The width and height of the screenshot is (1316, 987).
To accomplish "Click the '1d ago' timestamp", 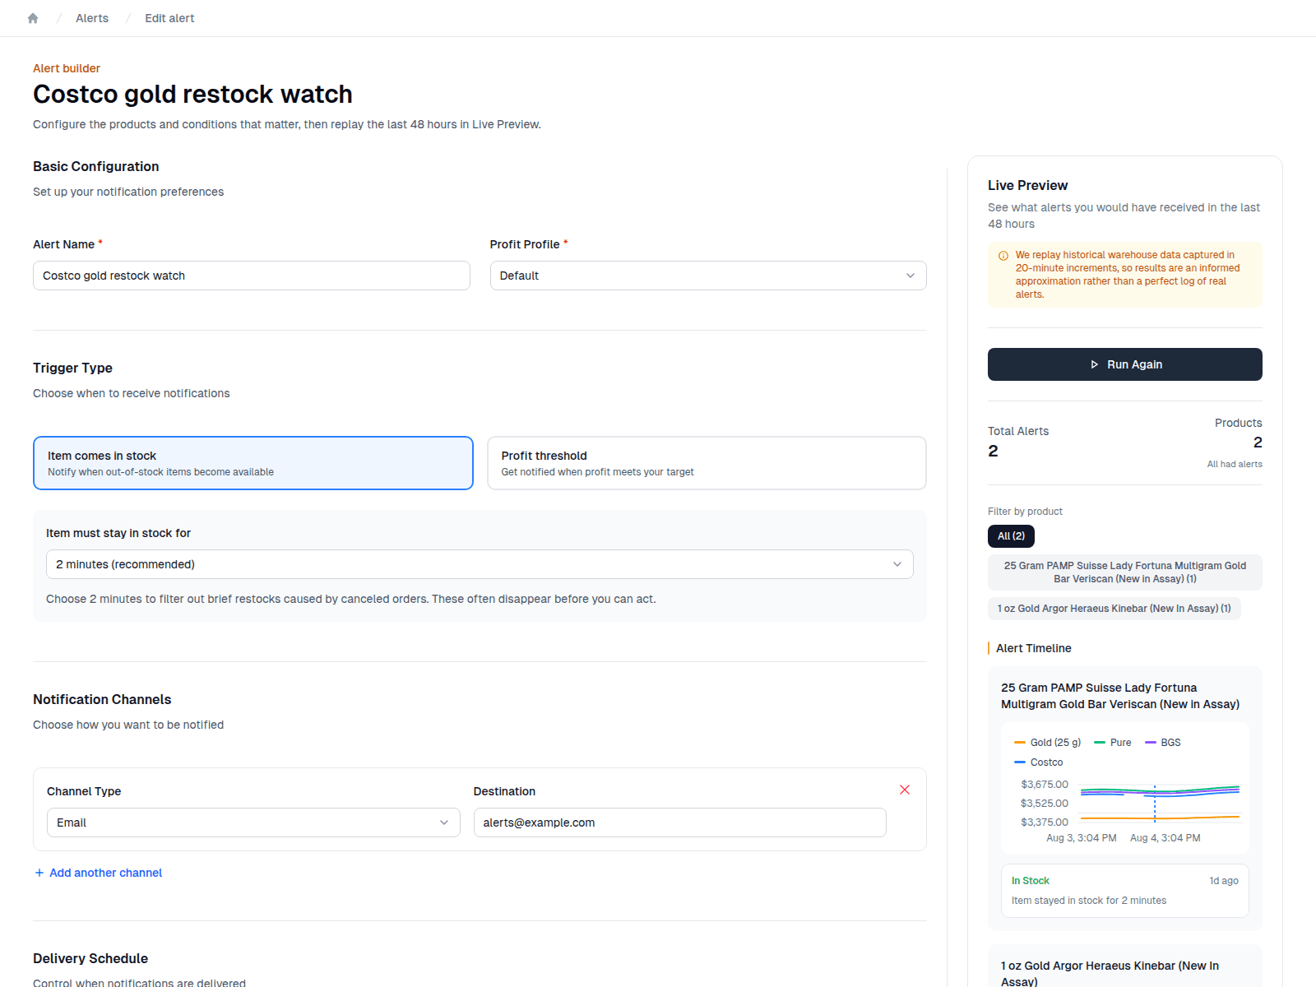I will (x=1224, y=881).
